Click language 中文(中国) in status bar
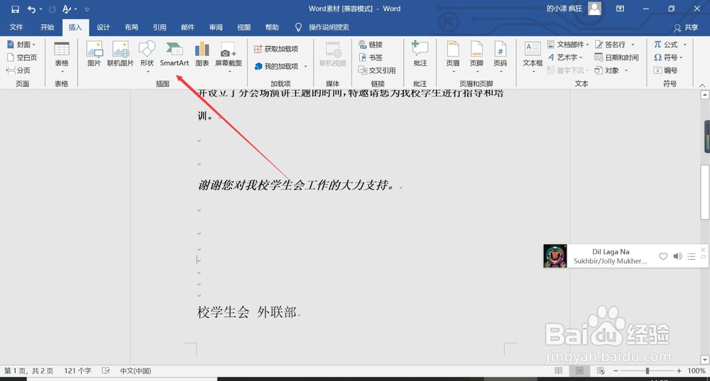 pos(136,370)
